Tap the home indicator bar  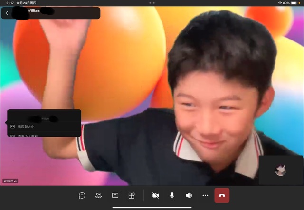(x=152, y=207)
